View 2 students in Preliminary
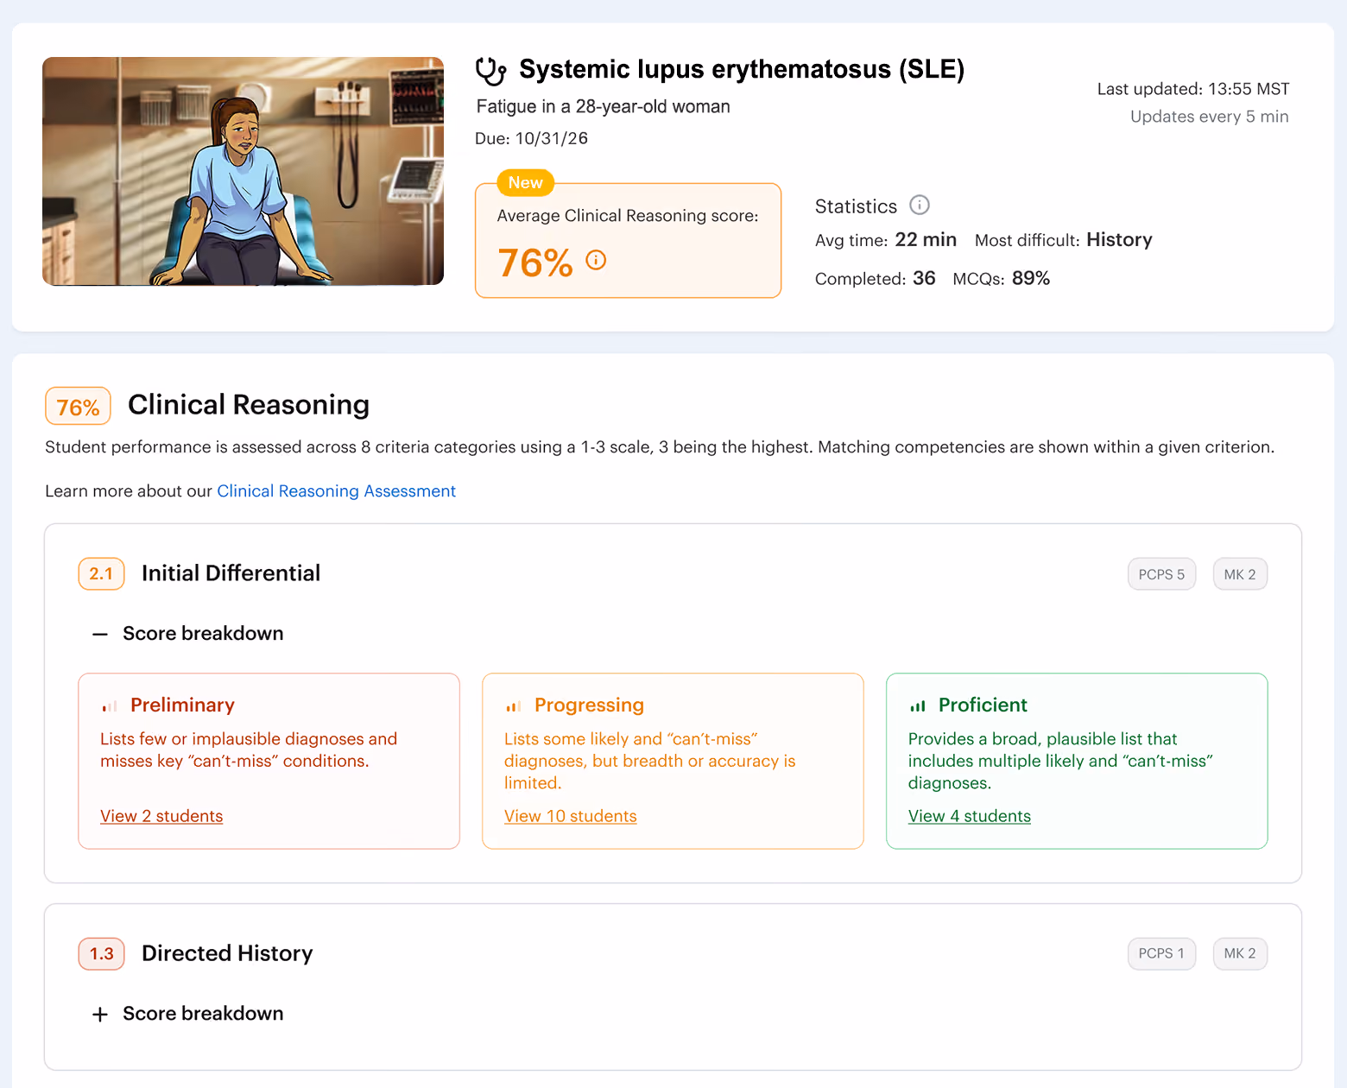Screen dimensions: 1347x1088 [x=161, y=816]
